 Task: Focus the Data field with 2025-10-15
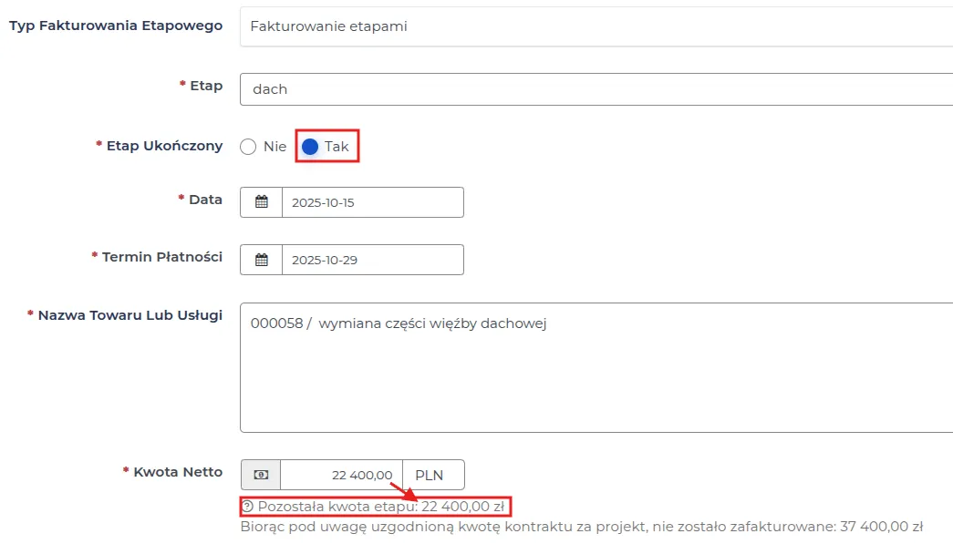[x=372, y=202]
